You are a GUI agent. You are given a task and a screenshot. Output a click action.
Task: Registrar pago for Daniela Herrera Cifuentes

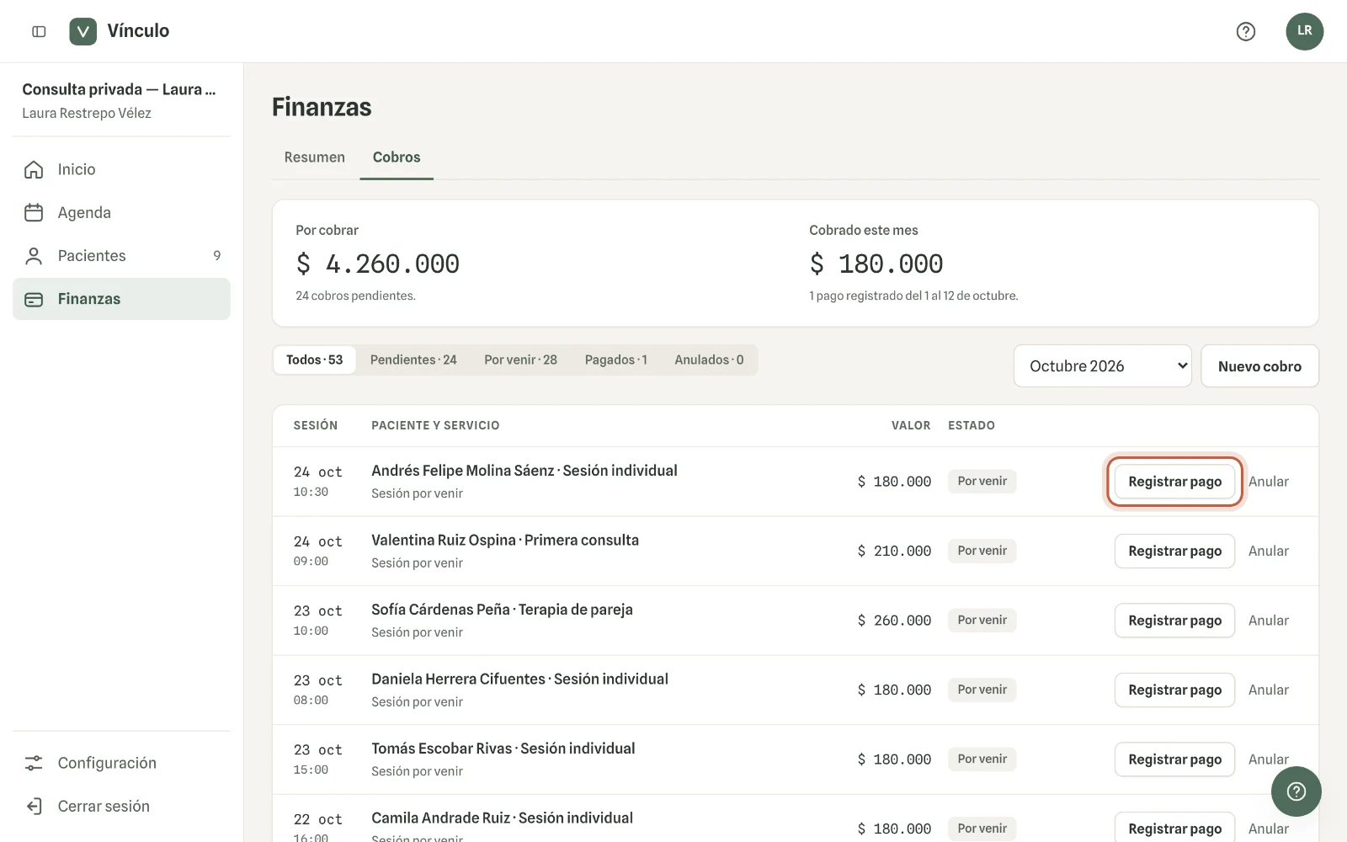[1174, 690]
